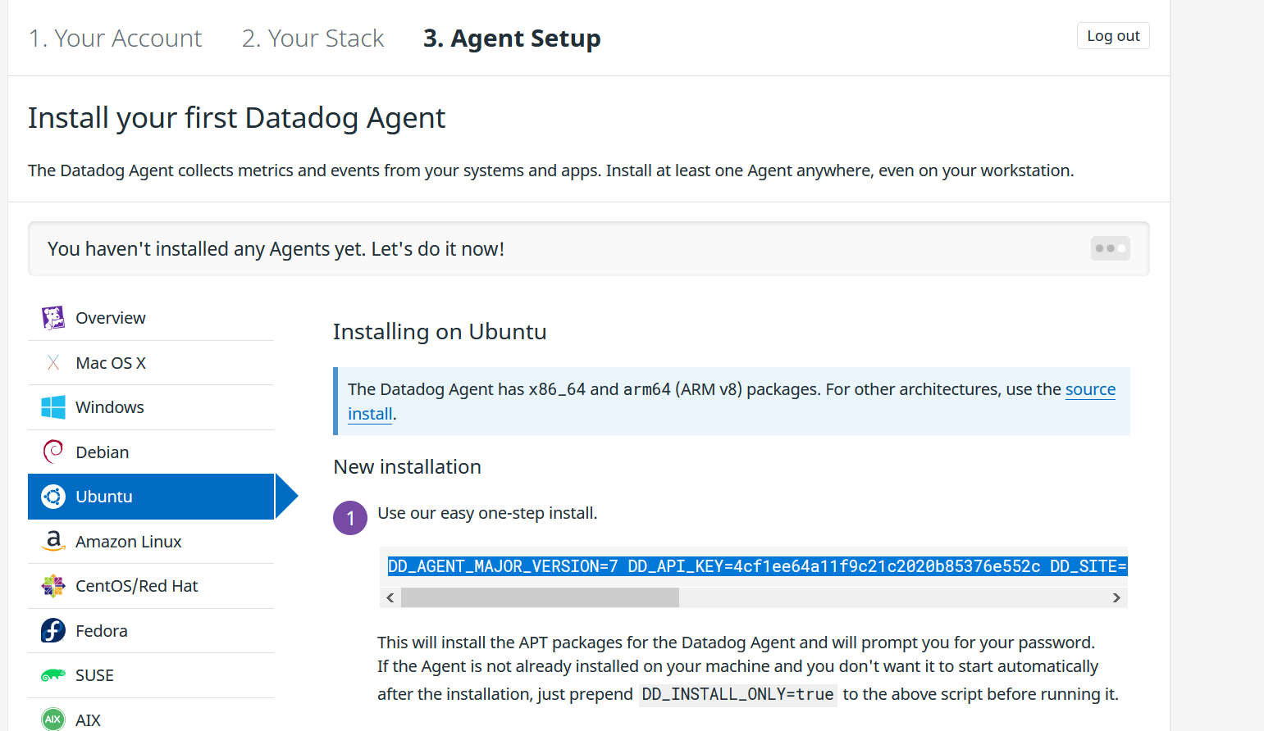Screen dimensions: 1264x731
Task: Click the code box left scroll arrow
Action: tap(390, 598)
